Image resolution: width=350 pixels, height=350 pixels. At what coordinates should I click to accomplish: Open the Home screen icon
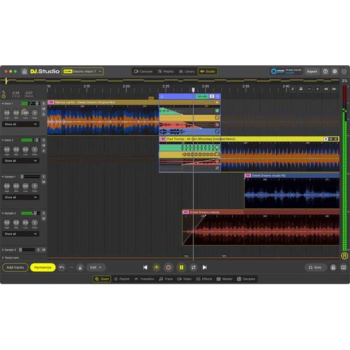click(24, 71)
